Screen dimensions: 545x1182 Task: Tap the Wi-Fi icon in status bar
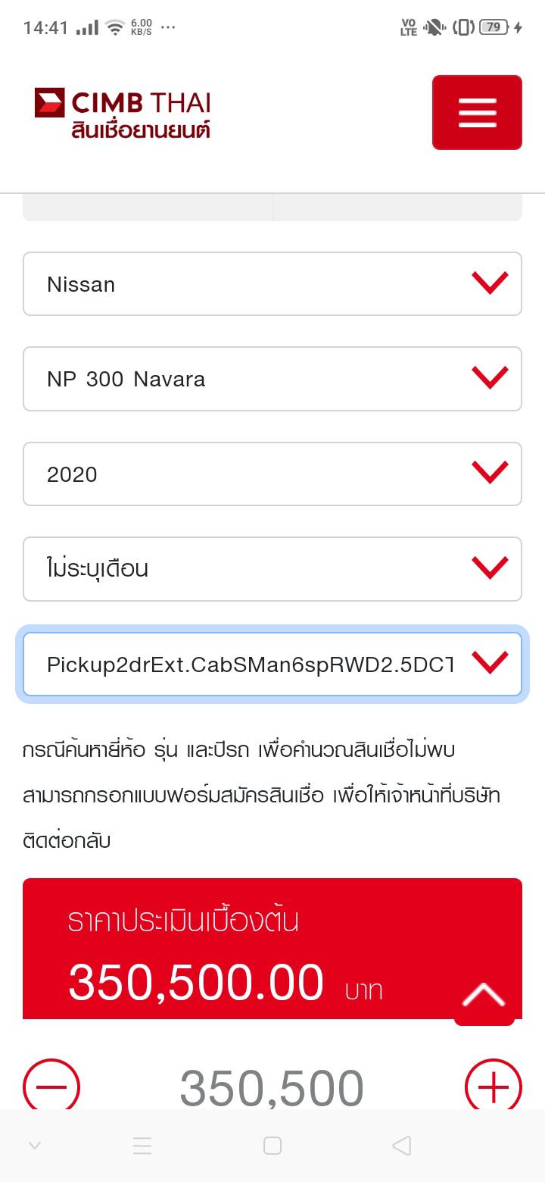coord(115,28)
